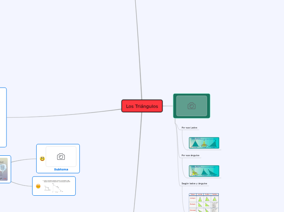Click the partially visible picture node at left
Image resolution: width=284 pixels, height=212 pixels.
4,169
